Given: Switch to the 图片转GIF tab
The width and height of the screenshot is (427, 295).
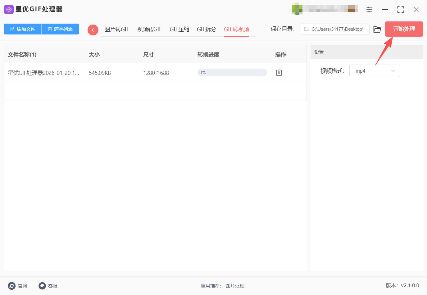Looking at the screenshot, I should coord(117,29).
